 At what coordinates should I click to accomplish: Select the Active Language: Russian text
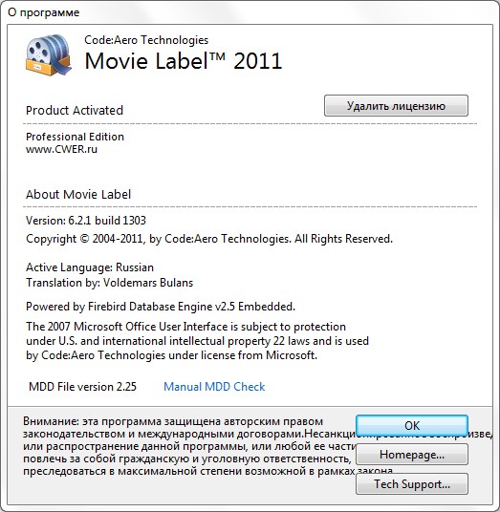coord(90,267)
